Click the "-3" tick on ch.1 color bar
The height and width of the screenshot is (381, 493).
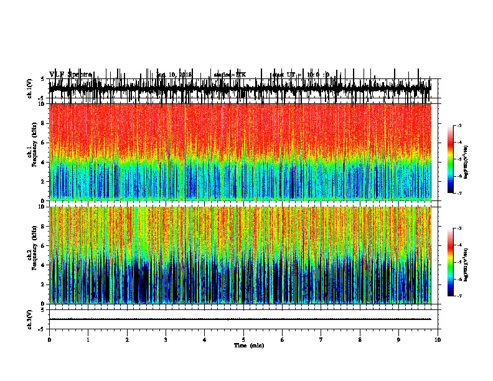459,125
